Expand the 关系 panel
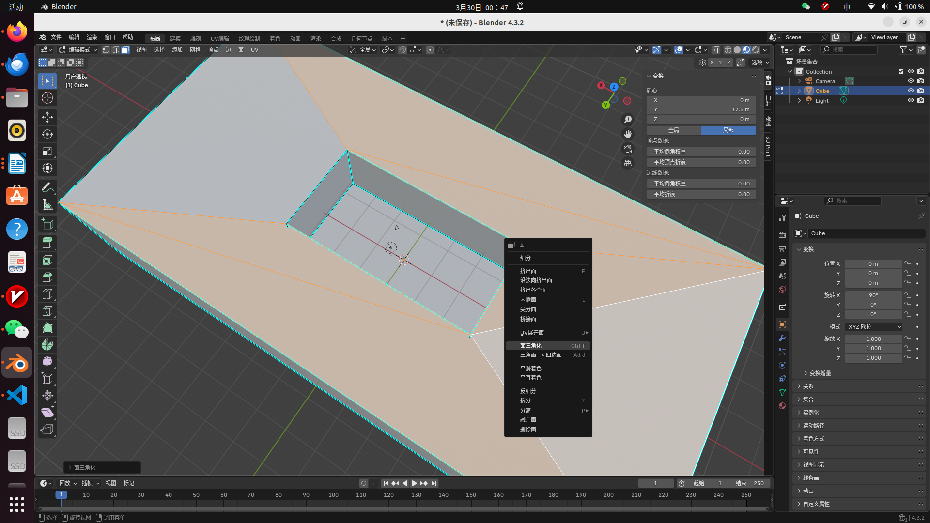This screenshot has width=930, height=523. point(808,386)
